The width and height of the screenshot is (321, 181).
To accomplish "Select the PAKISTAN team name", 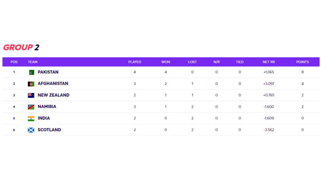I will coord(48,72).
